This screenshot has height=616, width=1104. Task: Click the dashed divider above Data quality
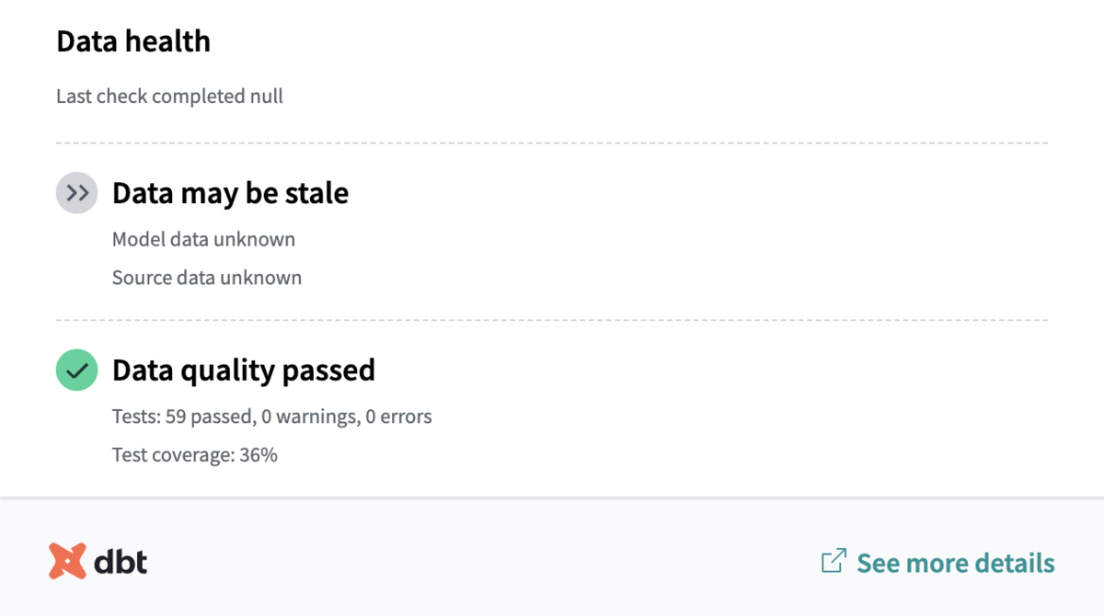pyautogui.click(x=552, y=320)
